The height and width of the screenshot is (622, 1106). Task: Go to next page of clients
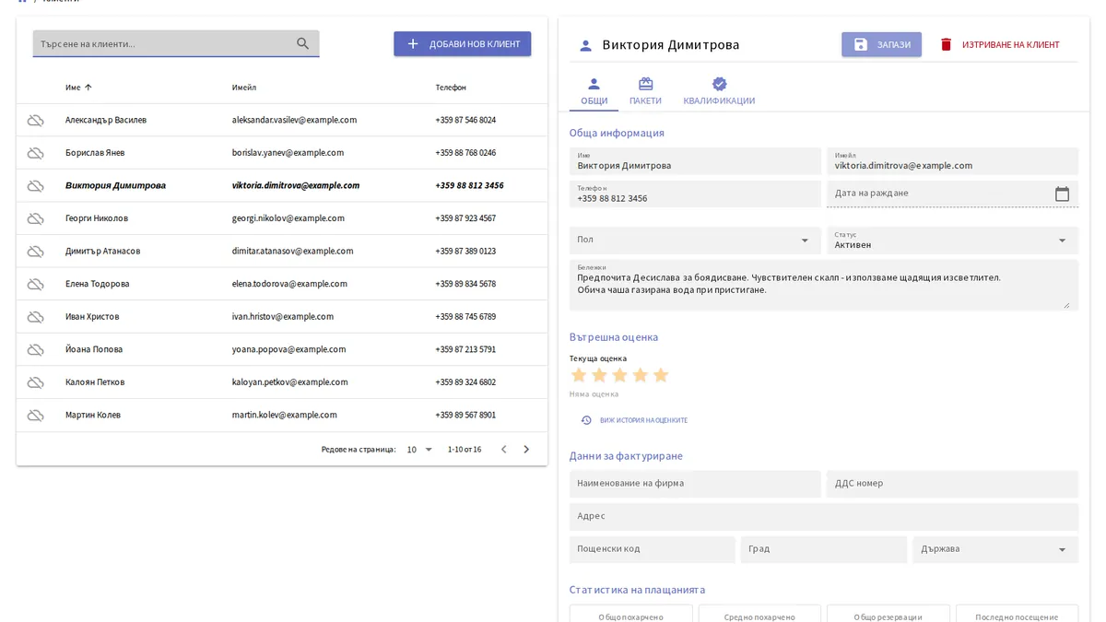pos(526,450)
